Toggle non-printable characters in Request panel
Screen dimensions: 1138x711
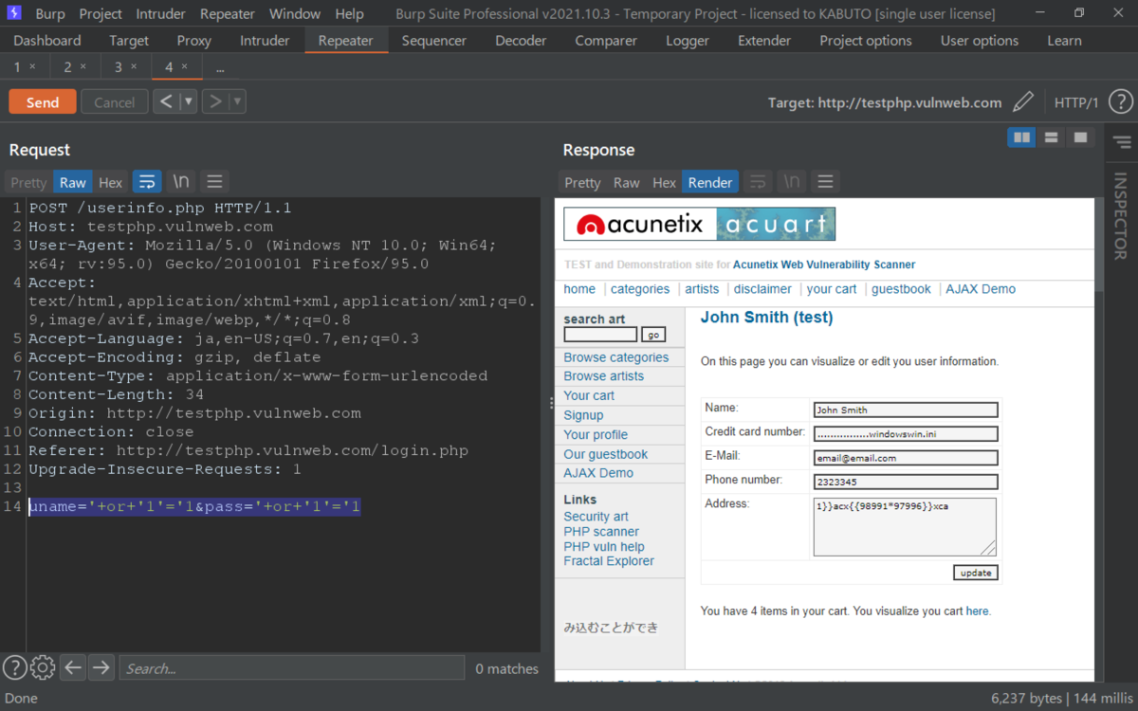point(180,182)
